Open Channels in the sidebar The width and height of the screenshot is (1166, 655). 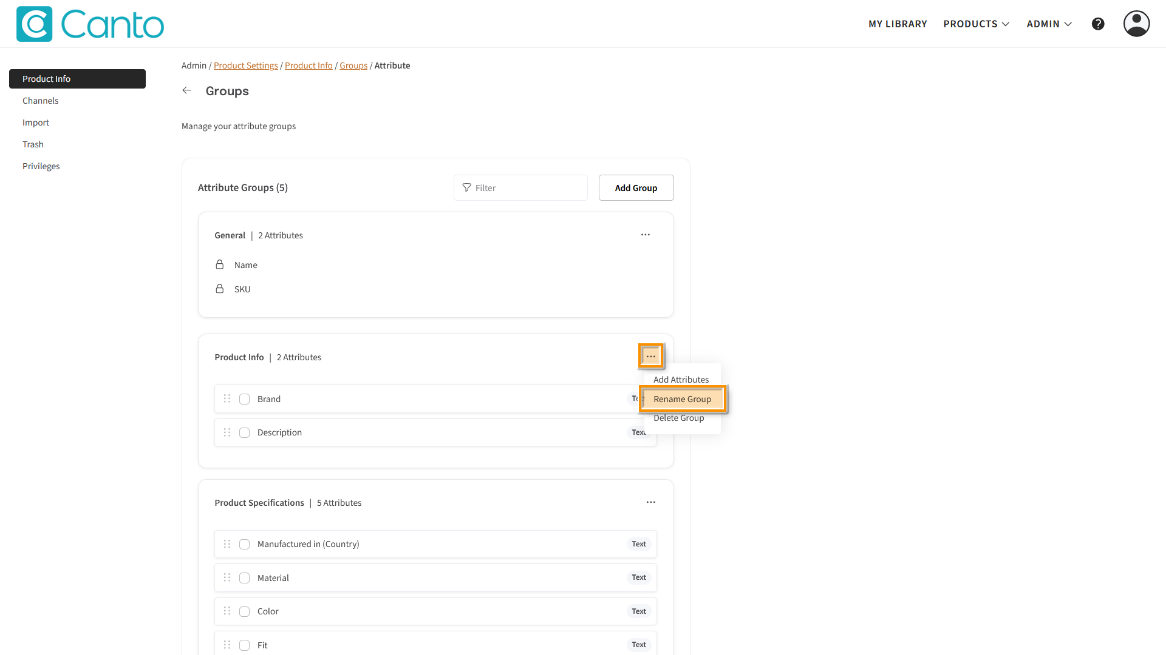40,101
